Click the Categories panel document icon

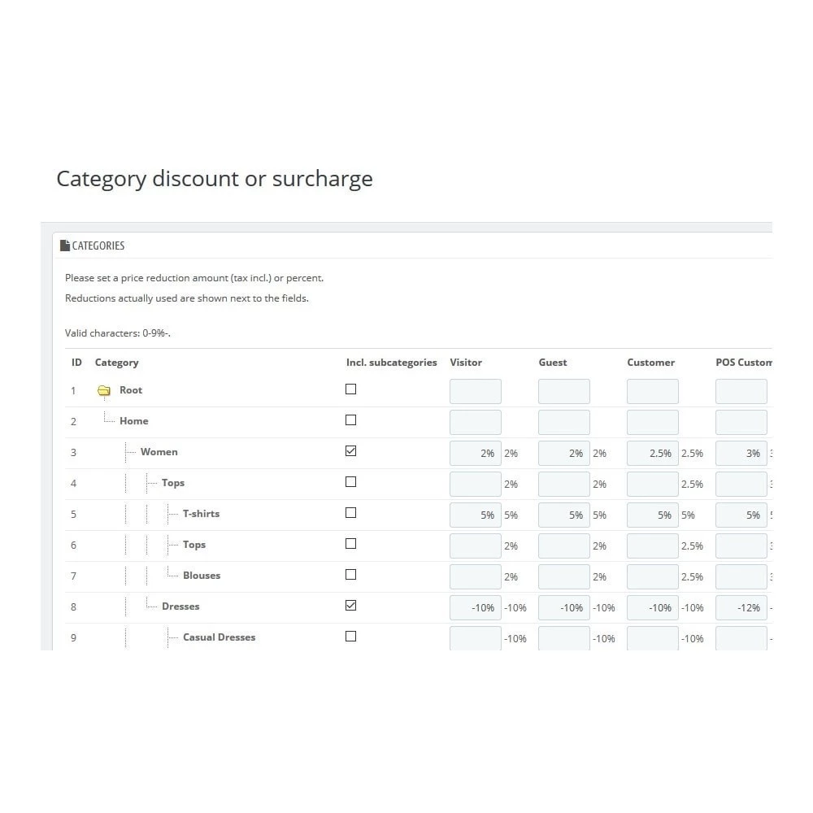(x=65, y=246)
